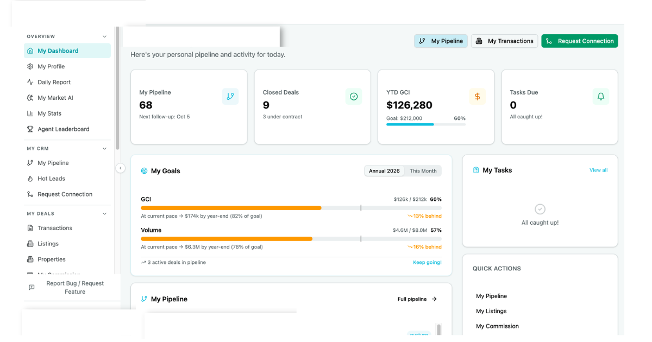Open My Profile gear icon

pyautogui.click(x=30, y=67)
